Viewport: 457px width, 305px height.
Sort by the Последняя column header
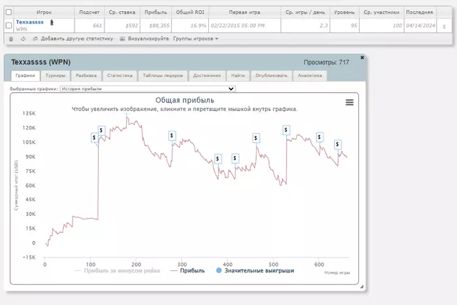420,12
